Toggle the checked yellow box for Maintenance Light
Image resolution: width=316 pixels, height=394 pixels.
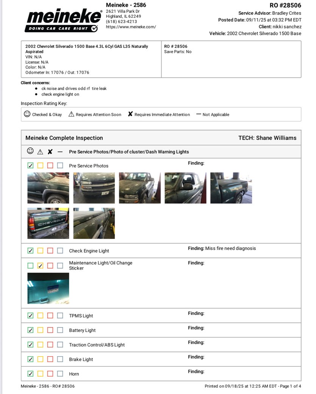[40, 265]
